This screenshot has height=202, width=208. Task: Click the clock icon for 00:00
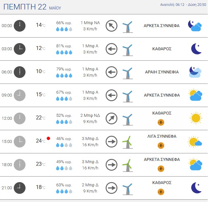(x=20, y=26)
